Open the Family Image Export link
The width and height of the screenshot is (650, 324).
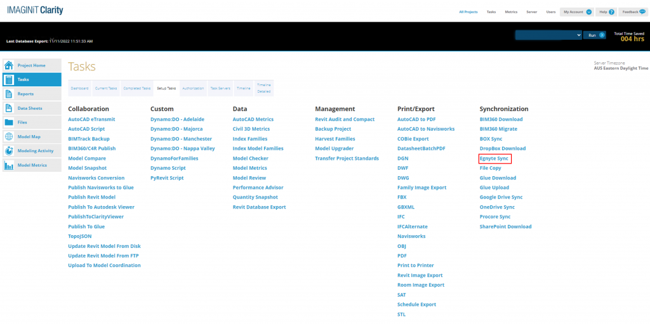[x=421, y=188]
